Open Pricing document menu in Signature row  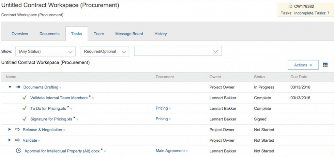tap(170, 119)
